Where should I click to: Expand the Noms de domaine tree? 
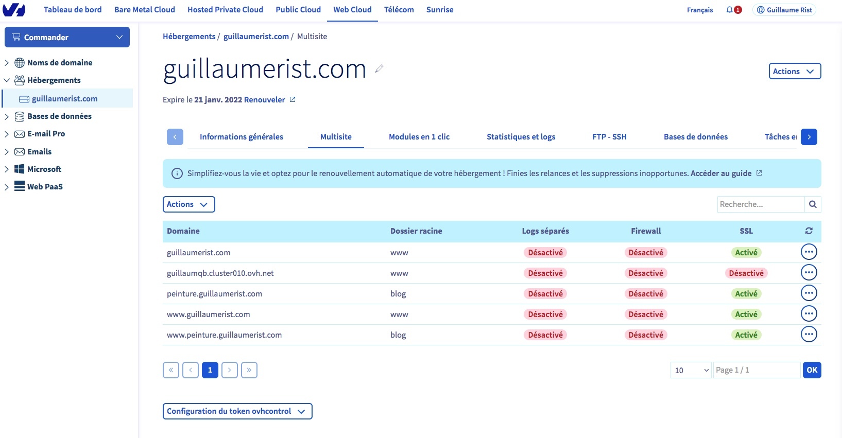coord(7,63)
